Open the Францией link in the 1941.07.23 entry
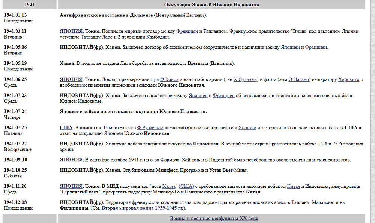The image size is (375, 223). pos(223,96)
